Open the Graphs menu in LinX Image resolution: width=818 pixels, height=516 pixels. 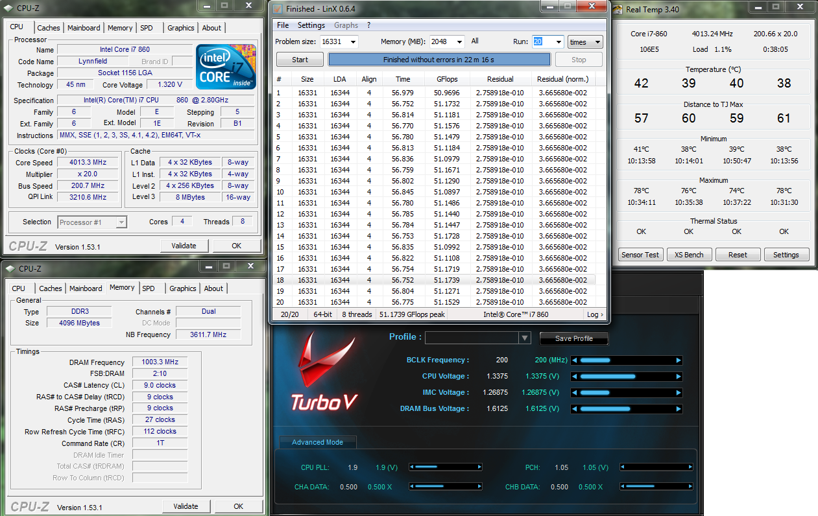(x=346, y=25)
